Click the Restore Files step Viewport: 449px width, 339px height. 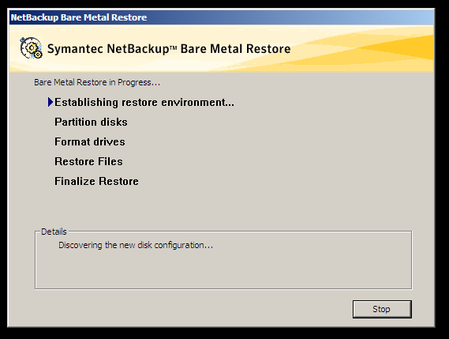(88, 161)
